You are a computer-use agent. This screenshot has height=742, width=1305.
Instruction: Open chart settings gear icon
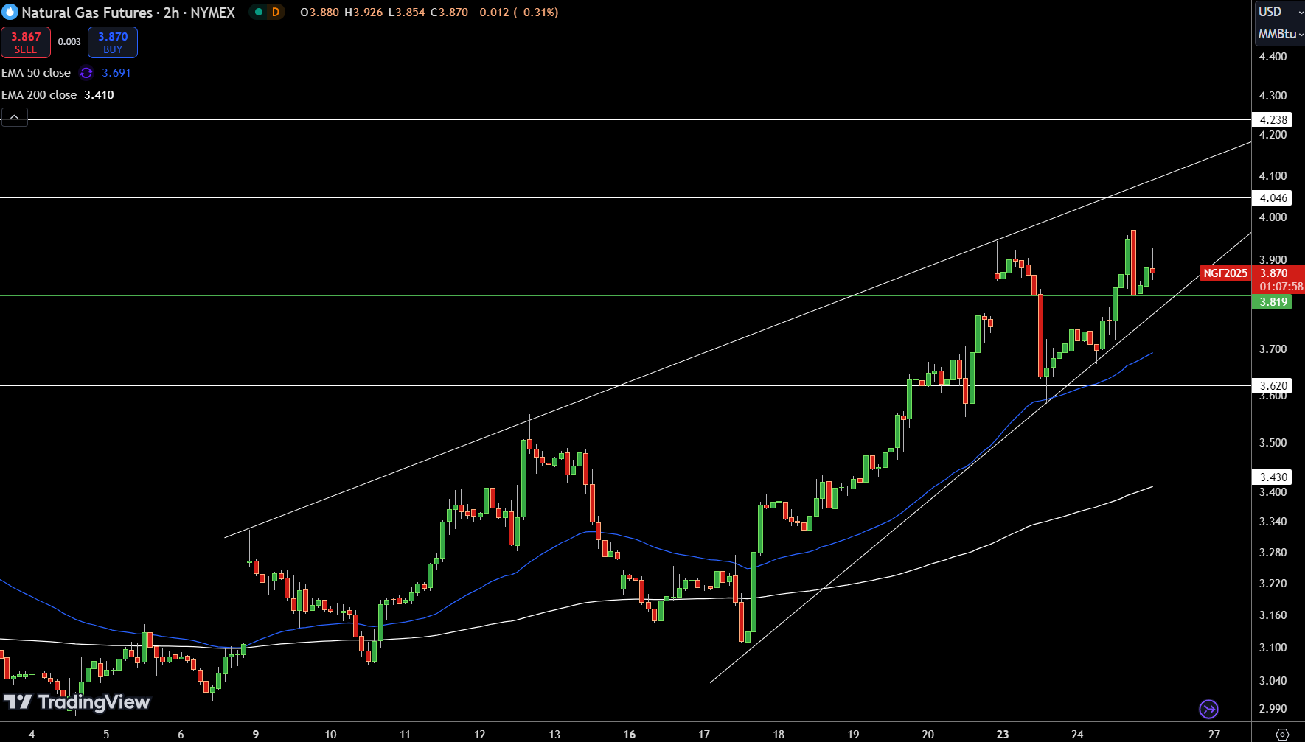1282,734
